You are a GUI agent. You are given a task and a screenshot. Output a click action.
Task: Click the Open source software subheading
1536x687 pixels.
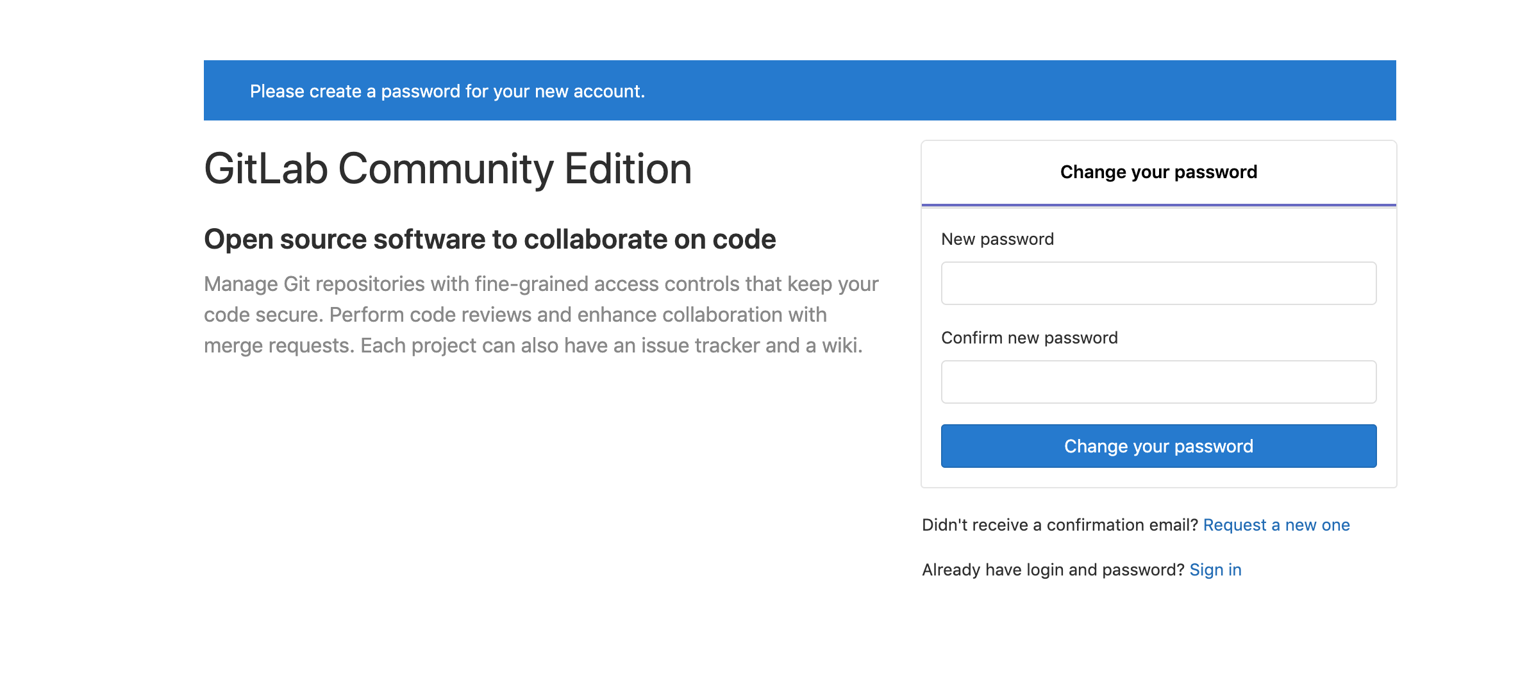point(490,240)
